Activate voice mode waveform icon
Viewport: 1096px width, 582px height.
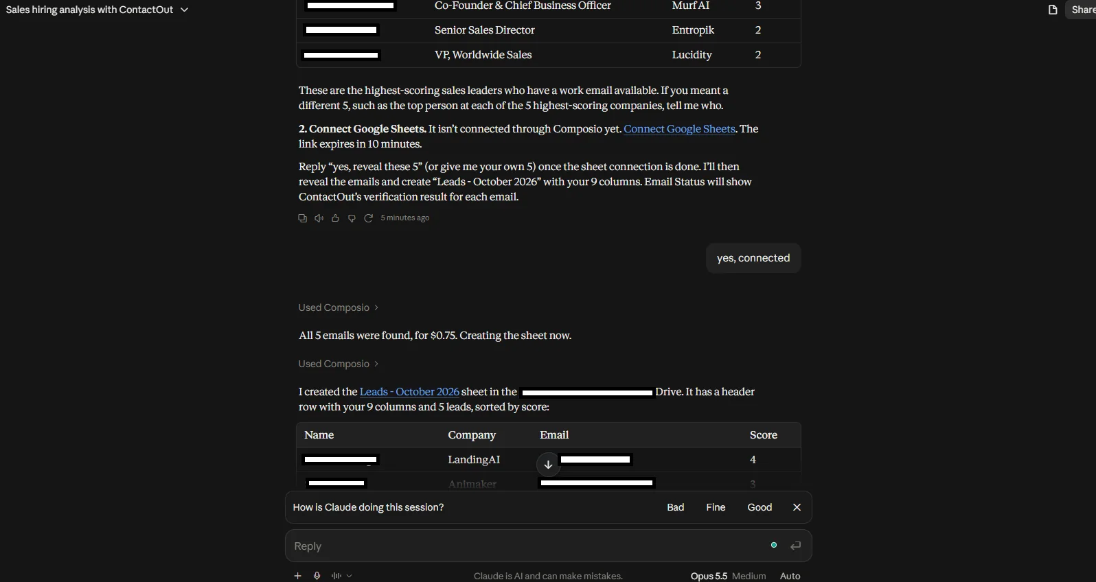[x=336, y=576]
